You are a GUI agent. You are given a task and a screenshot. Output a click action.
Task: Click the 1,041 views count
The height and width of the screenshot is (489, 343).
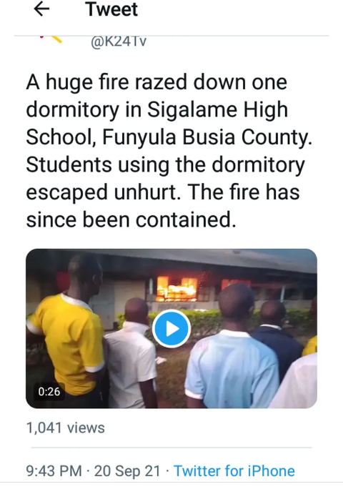coord(66,428)
